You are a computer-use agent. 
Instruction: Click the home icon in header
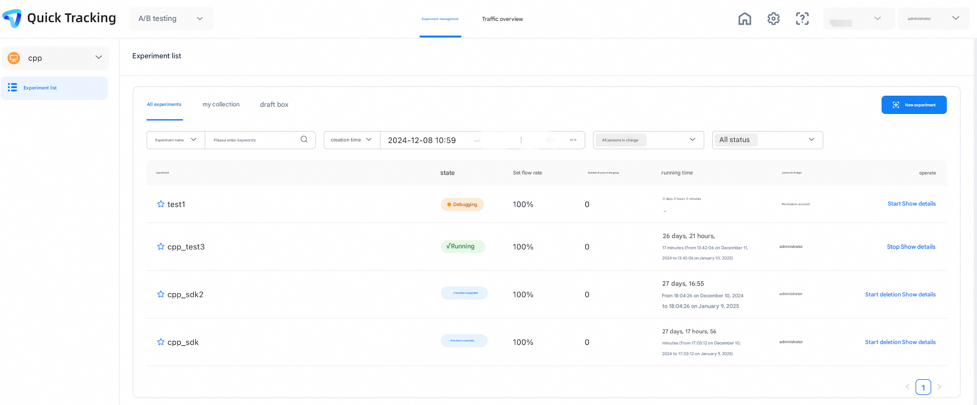click(745, 19)
